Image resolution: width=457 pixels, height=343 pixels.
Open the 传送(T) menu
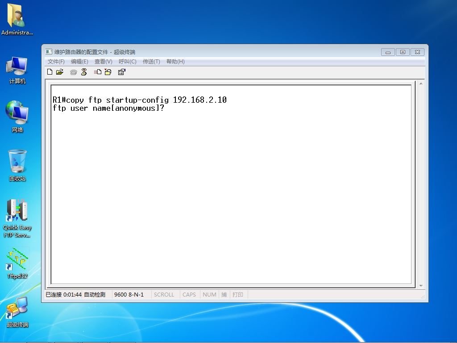pos(151,62)
